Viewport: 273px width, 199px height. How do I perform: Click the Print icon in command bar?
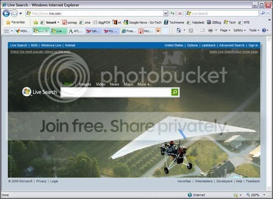[210, 31]
